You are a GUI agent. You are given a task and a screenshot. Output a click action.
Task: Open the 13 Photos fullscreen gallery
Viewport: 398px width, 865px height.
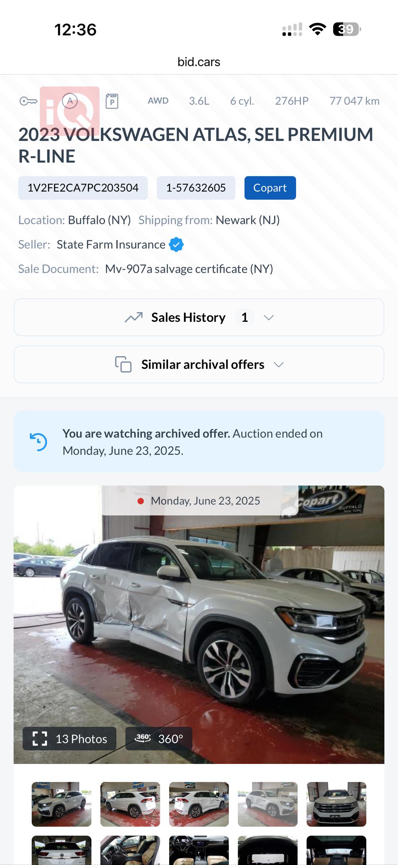[70, 739]
